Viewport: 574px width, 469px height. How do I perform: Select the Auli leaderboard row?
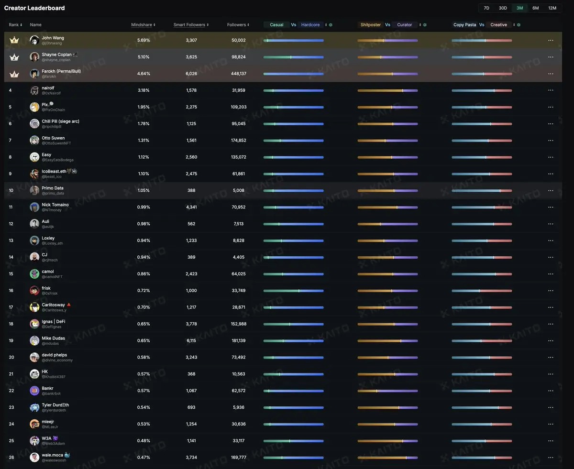pyautogui.click(x=283, y=224)
